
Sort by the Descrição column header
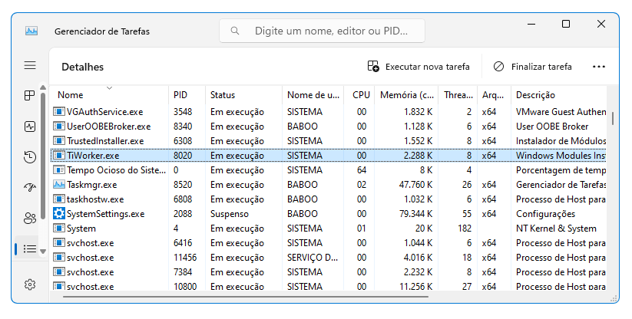point(558,95)
